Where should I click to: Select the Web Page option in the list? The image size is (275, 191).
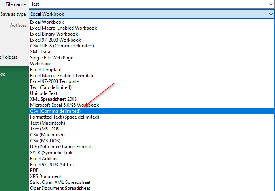click(x=152, y=64)
